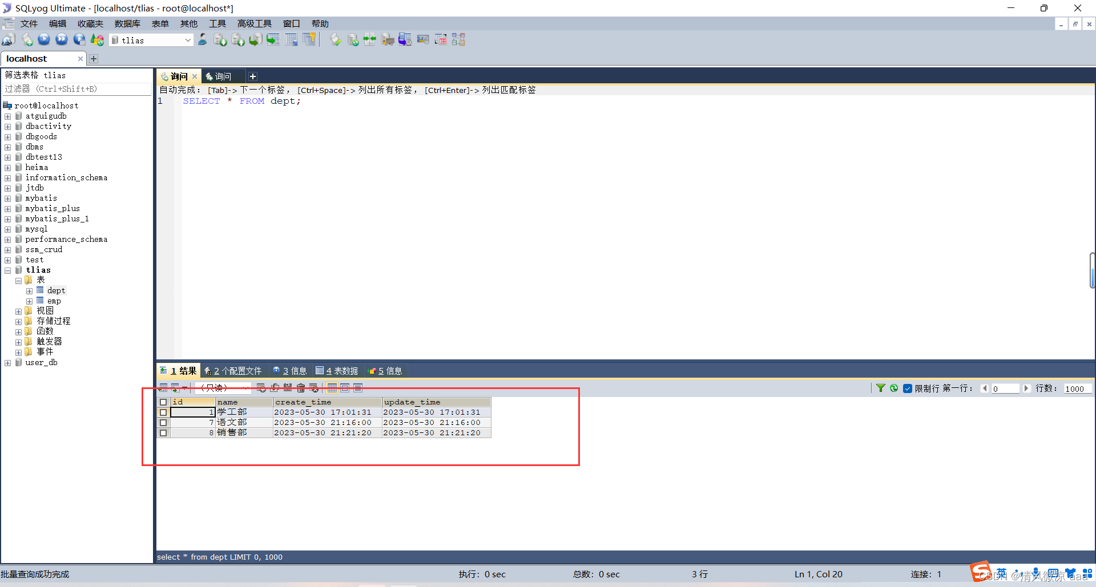The height and width of the screenshot is (587, 1096).
Task: Click the execute all queries icon
Action: 62,40
